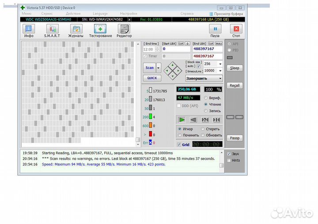This screenshot has height=224, width=318.
Task: Toggle the Hints checkbox
Action: point(229,160)
